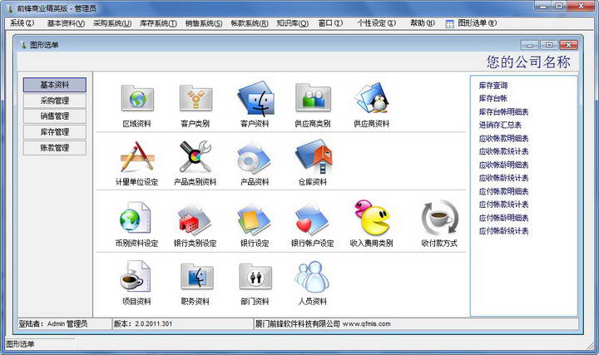Open the 人员资料 people icon
Screen dimensions: 599x355
pyautogui.click(x=312, y=277)
